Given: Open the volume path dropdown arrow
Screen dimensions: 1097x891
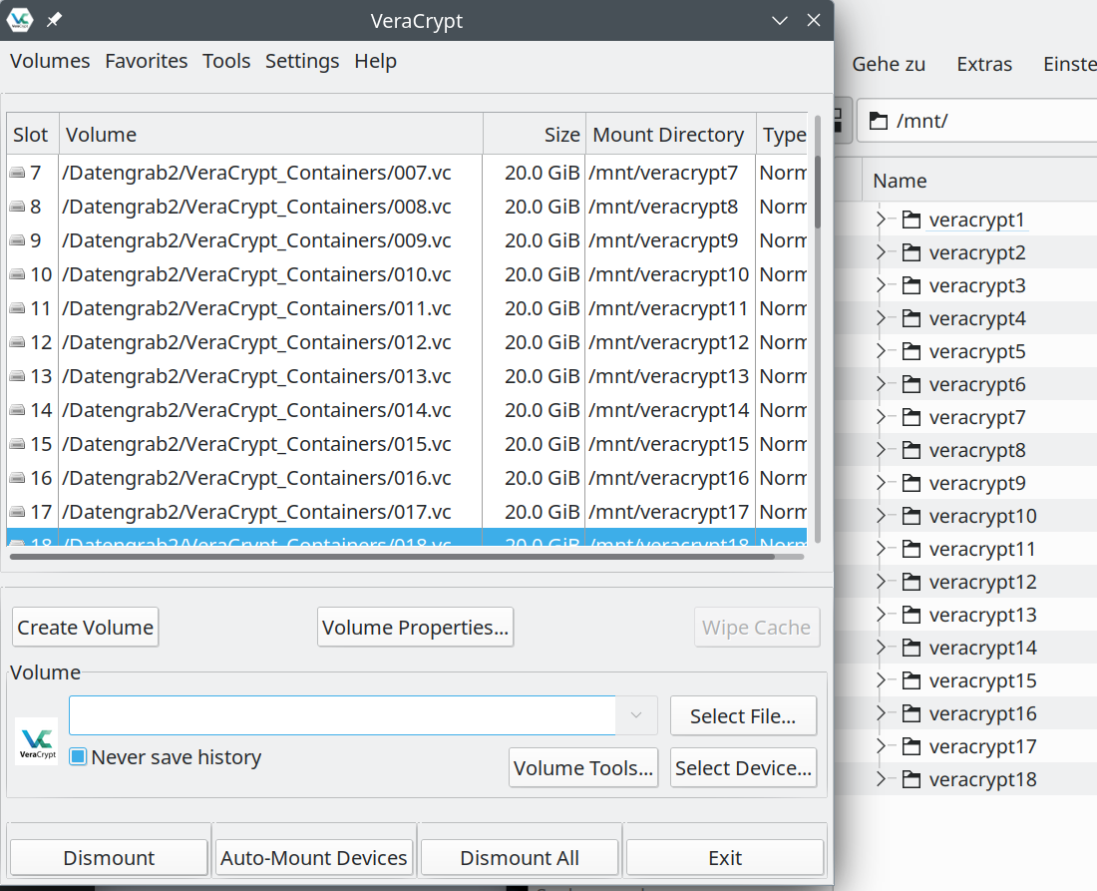Looking at the screenshot, I should click(x=636, y=715).
